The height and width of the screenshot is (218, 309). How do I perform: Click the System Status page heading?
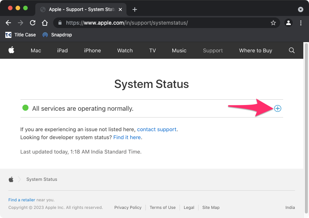[x=151, y=84]
